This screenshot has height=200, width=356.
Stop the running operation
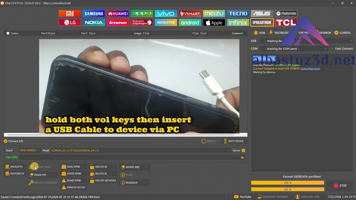pyautogui.click(x=340, y=186)
